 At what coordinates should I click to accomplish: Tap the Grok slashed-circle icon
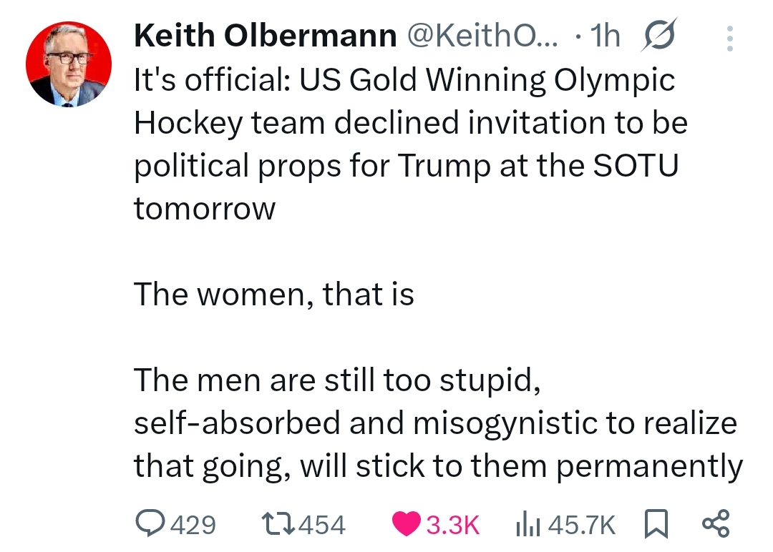click(656, 36)
